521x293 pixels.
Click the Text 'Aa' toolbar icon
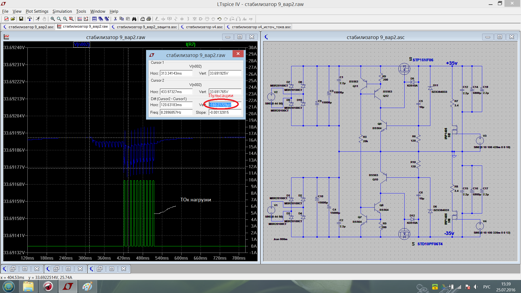pos(244,19)
